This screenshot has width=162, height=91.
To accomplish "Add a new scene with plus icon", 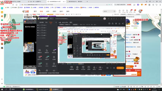I will [x=56, y=22].
